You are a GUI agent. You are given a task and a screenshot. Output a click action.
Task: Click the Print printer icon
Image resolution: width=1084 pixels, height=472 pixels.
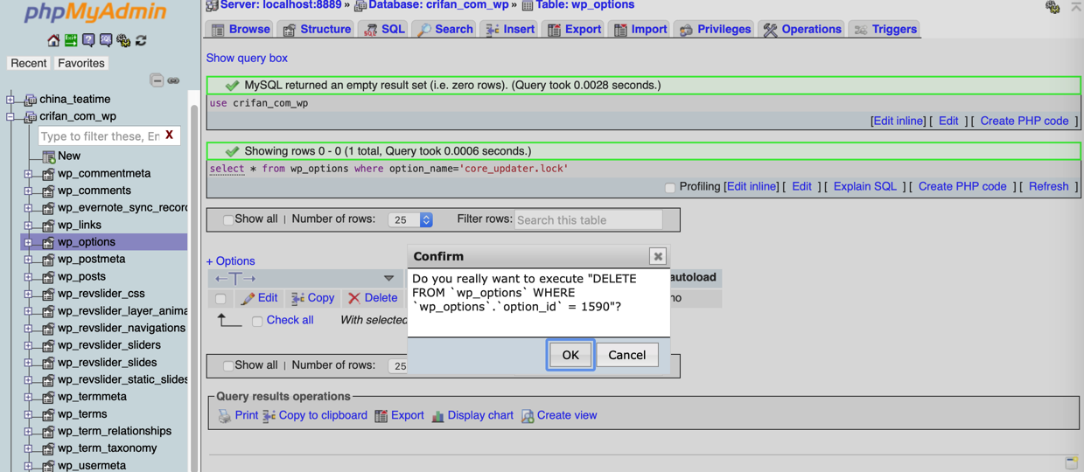pyautogui.click(x=225, y=416)
